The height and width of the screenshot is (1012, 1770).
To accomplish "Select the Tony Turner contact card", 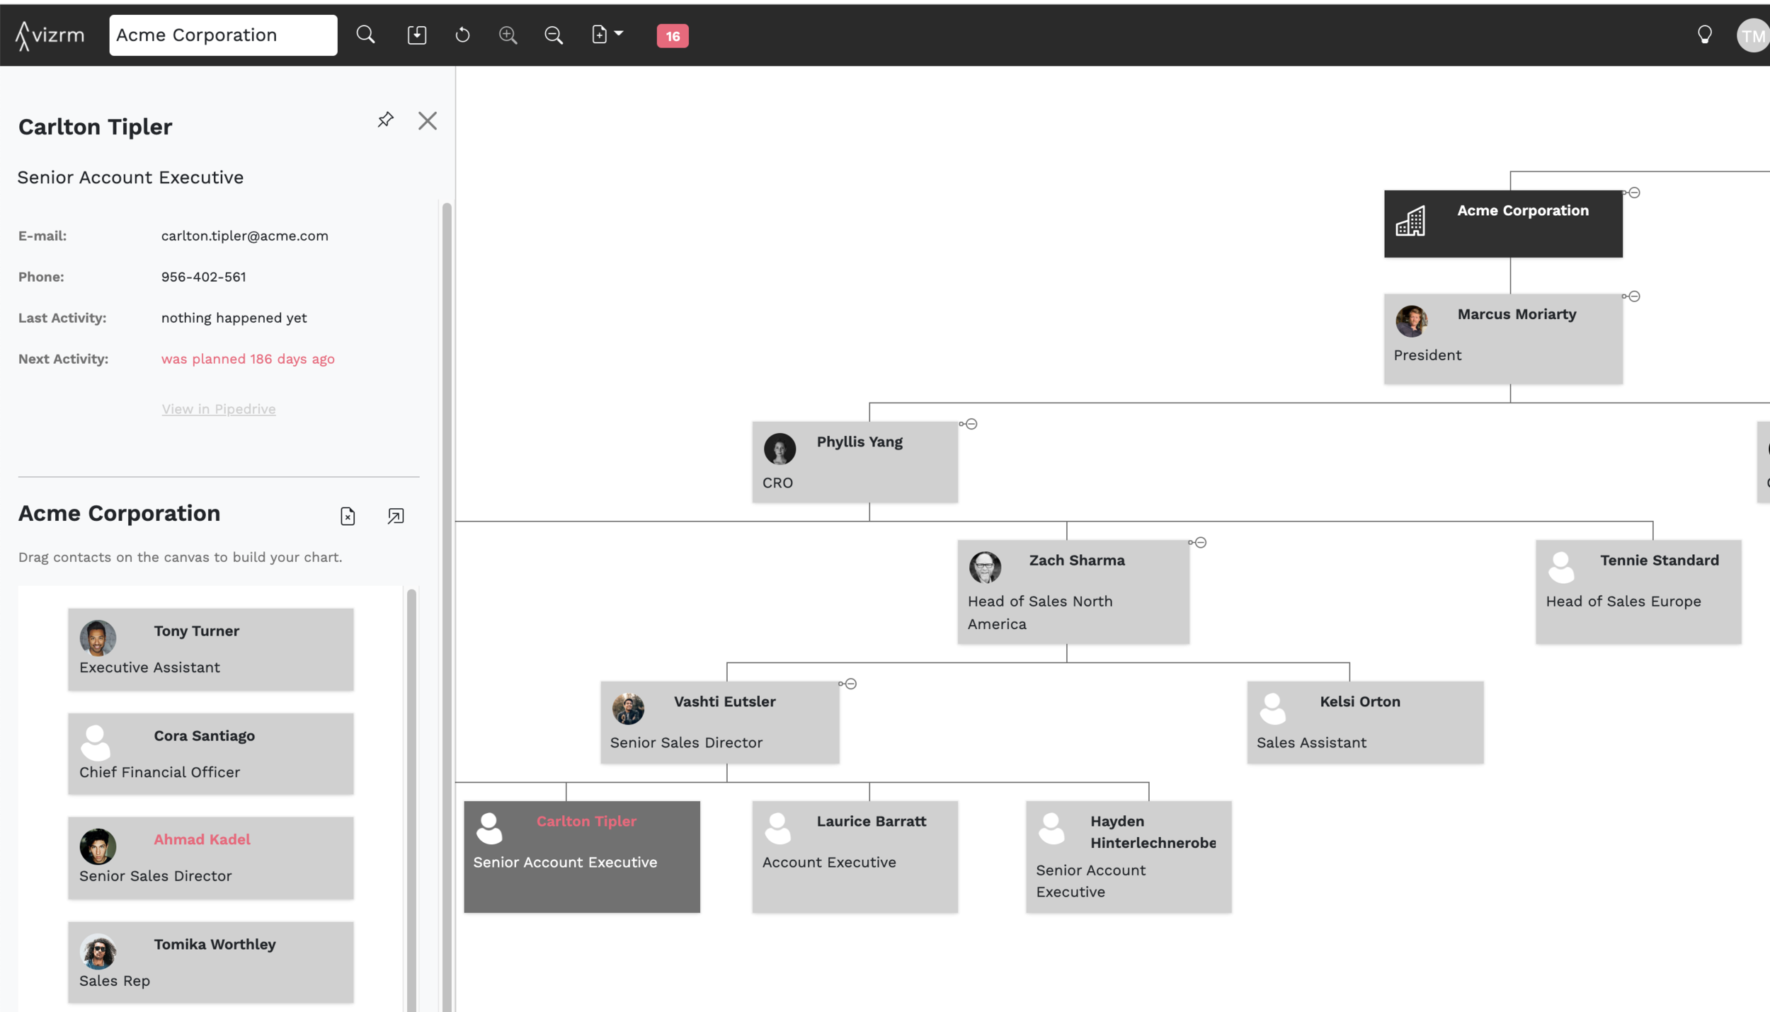I will click(x=211, y=649).
